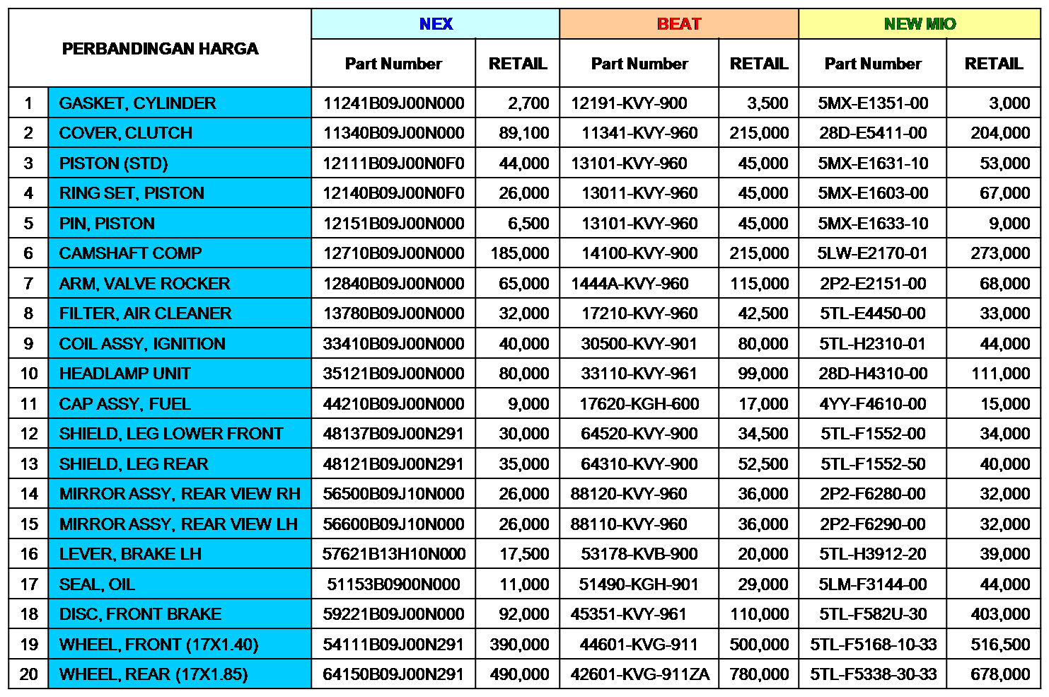The height and width of the screenshot is (697, 1049).
Task: Select retail price 780,000
Action: [760, 674]
